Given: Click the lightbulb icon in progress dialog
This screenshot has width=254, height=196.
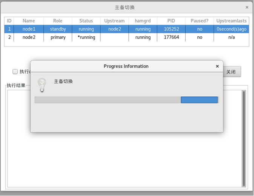Looking at the screenshot, I should [x=42, y=85].
